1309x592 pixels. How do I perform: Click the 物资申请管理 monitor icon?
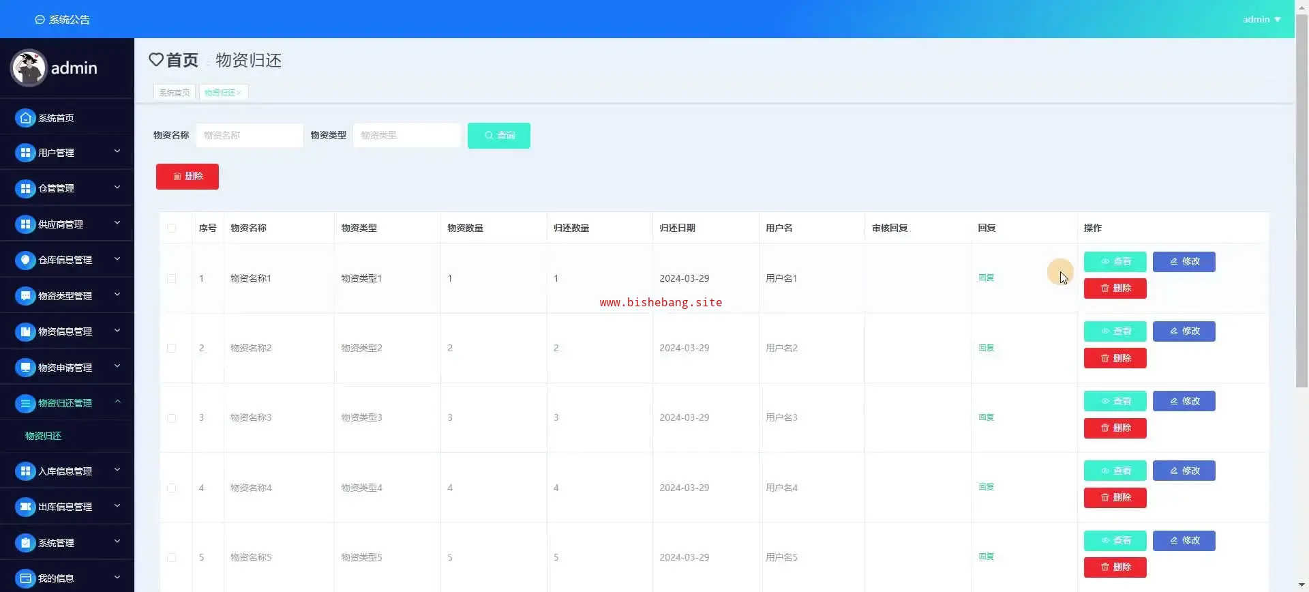[25, 368]
